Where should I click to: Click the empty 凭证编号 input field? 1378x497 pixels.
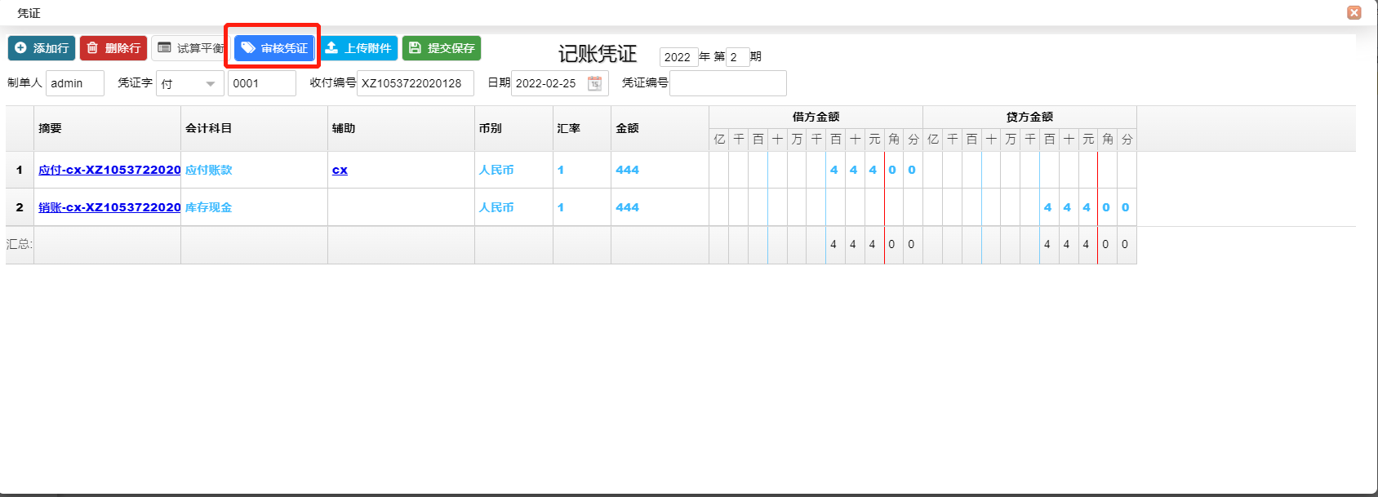[727, 83]
